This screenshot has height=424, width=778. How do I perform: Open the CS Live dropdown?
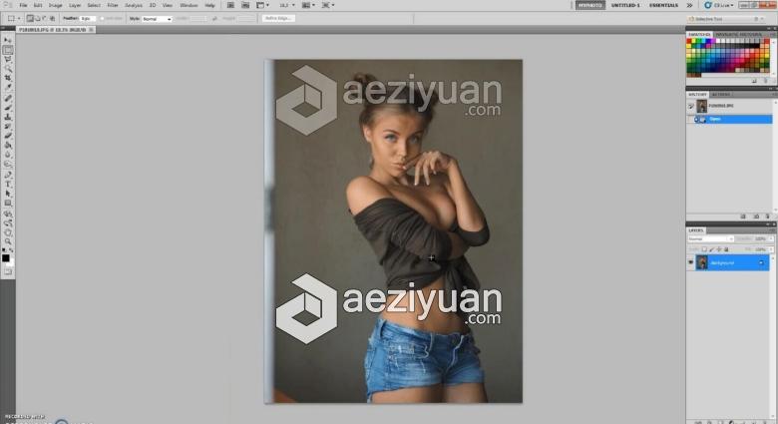[x=718, y=5]
